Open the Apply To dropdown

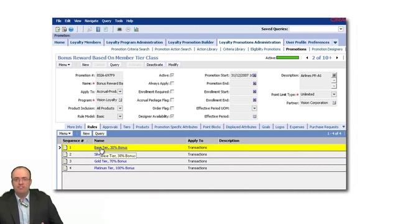(120, 91)
